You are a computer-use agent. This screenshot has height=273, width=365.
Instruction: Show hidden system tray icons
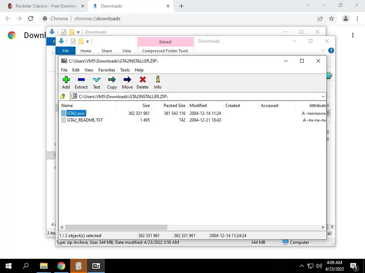click(302, 266)
